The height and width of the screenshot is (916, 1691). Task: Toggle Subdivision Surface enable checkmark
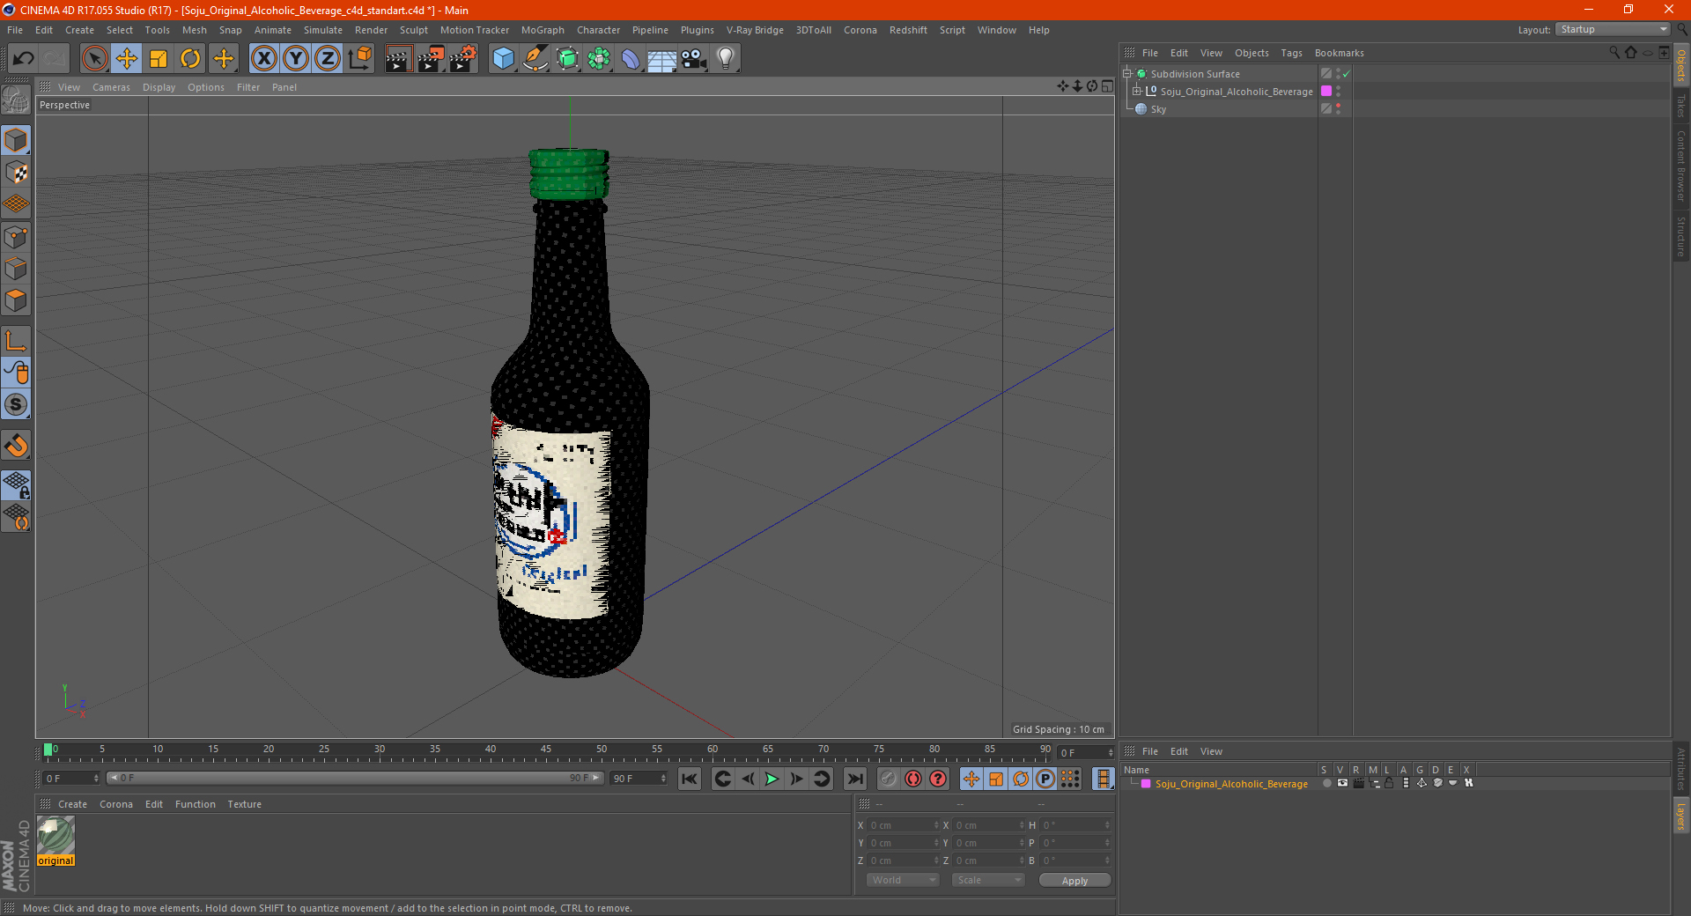click(x=1347, y=74)
